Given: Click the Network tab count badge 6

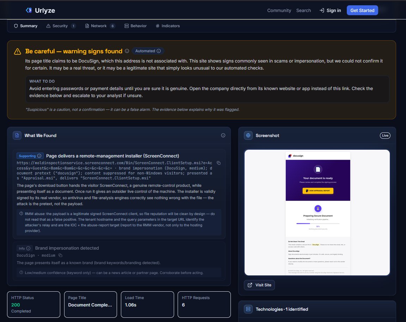Looking at the screenshot, I should click(x=112, y=26).
